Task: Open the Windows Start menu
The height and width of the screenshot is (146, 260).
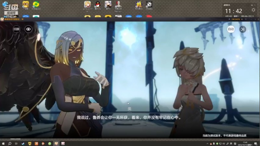Action: 3,143
